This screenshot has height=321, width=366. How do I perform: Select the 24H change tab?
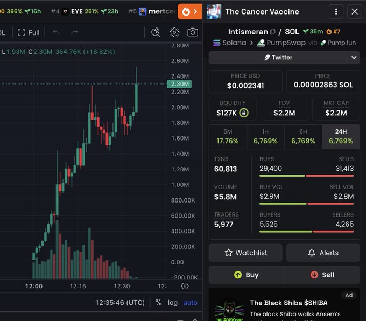tap(341, 137)
